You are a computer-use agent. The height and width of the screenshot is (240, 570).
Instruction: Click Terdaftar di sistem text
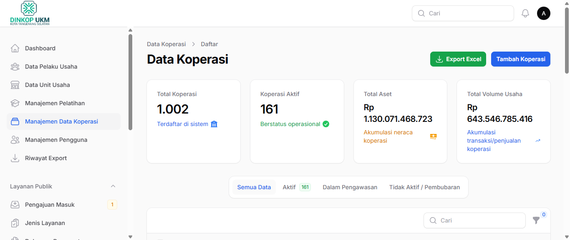pyautogui.click(x=182, y=124)
